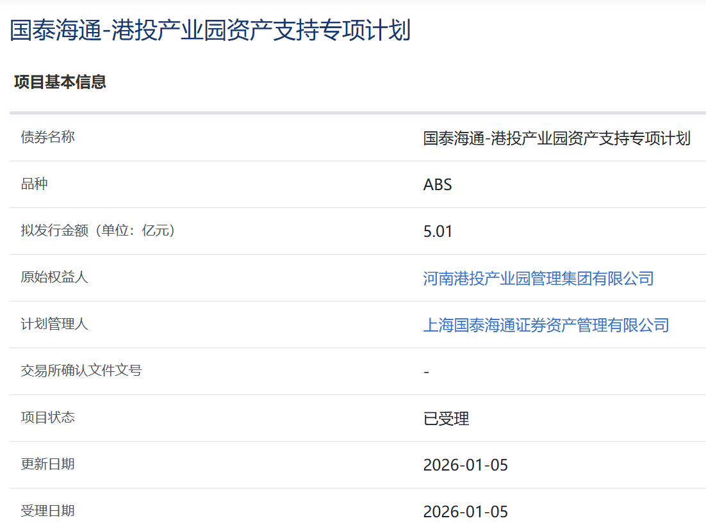Click the 项目状态 row label
The image size is (706, 532).
point(48,417)
